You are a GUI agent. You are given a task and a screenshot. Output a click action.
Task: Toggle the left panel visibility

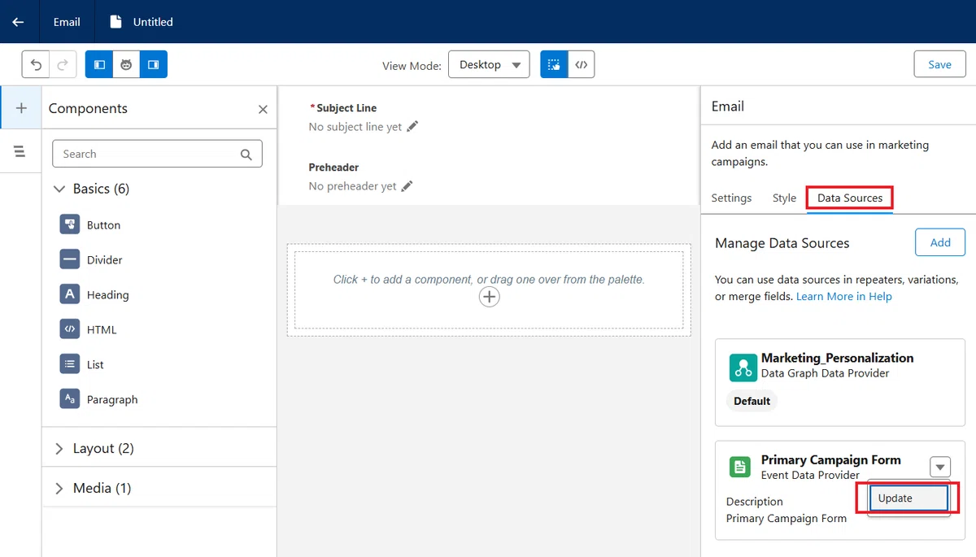(x=99, y=64)
